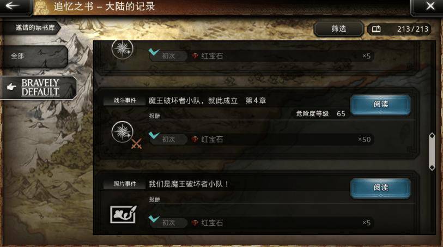Click the 危险度等级 65 label

click(x=320, y=113)
